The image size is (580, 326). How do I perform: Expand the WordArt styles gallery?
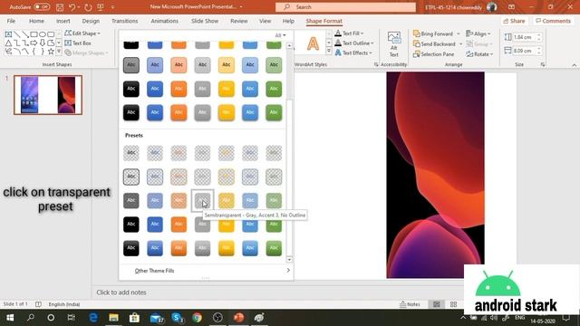click(x=328, y=52)
